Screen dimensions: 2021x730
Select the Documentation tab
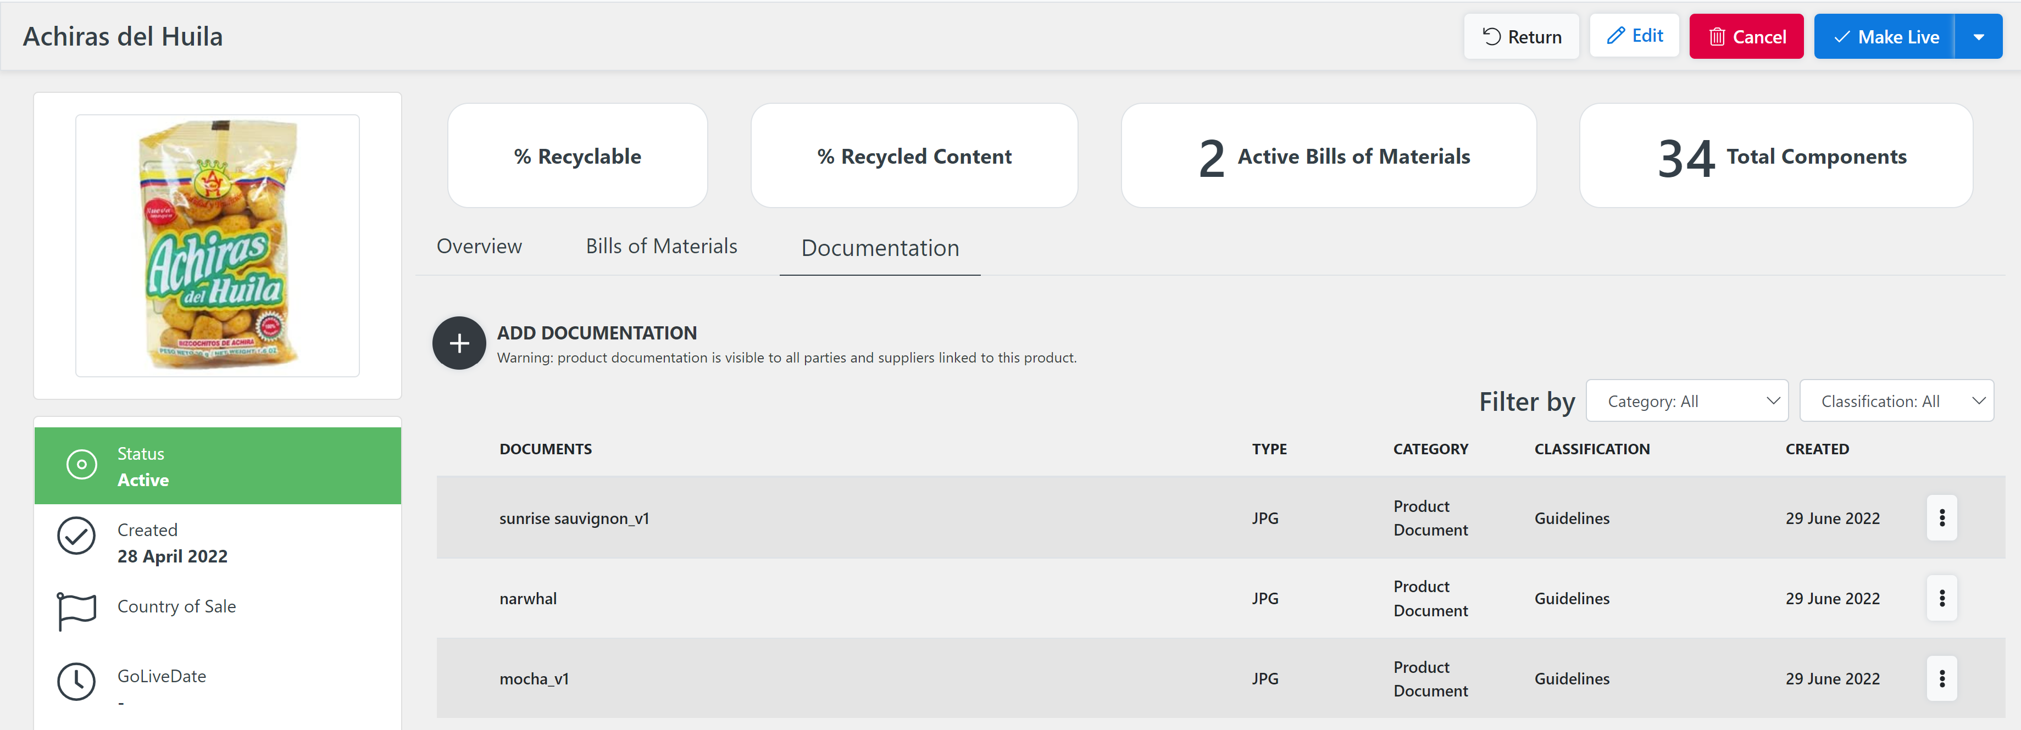tap(880, 248)
